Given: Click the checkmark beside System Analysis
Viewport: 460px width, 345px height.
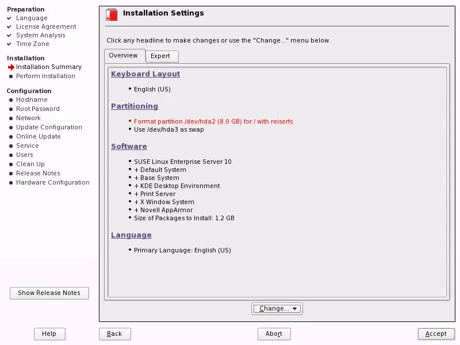Looking at the screenshot, I should pyautogui.click(x=10, y=35).
